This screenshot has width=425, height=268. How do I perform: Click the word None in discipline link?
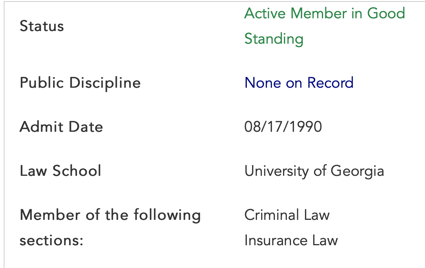click(263, 82)
